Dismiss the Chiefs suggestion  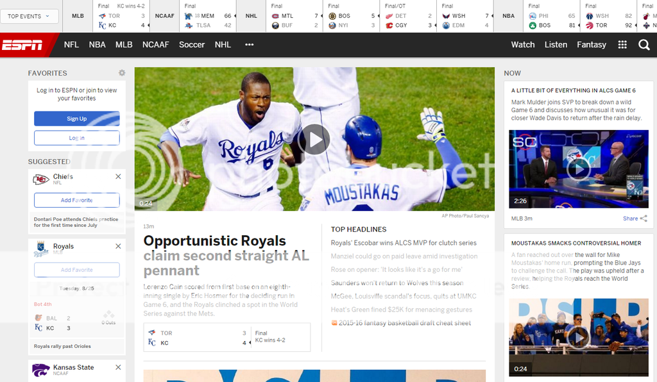(x=118, y=176)
